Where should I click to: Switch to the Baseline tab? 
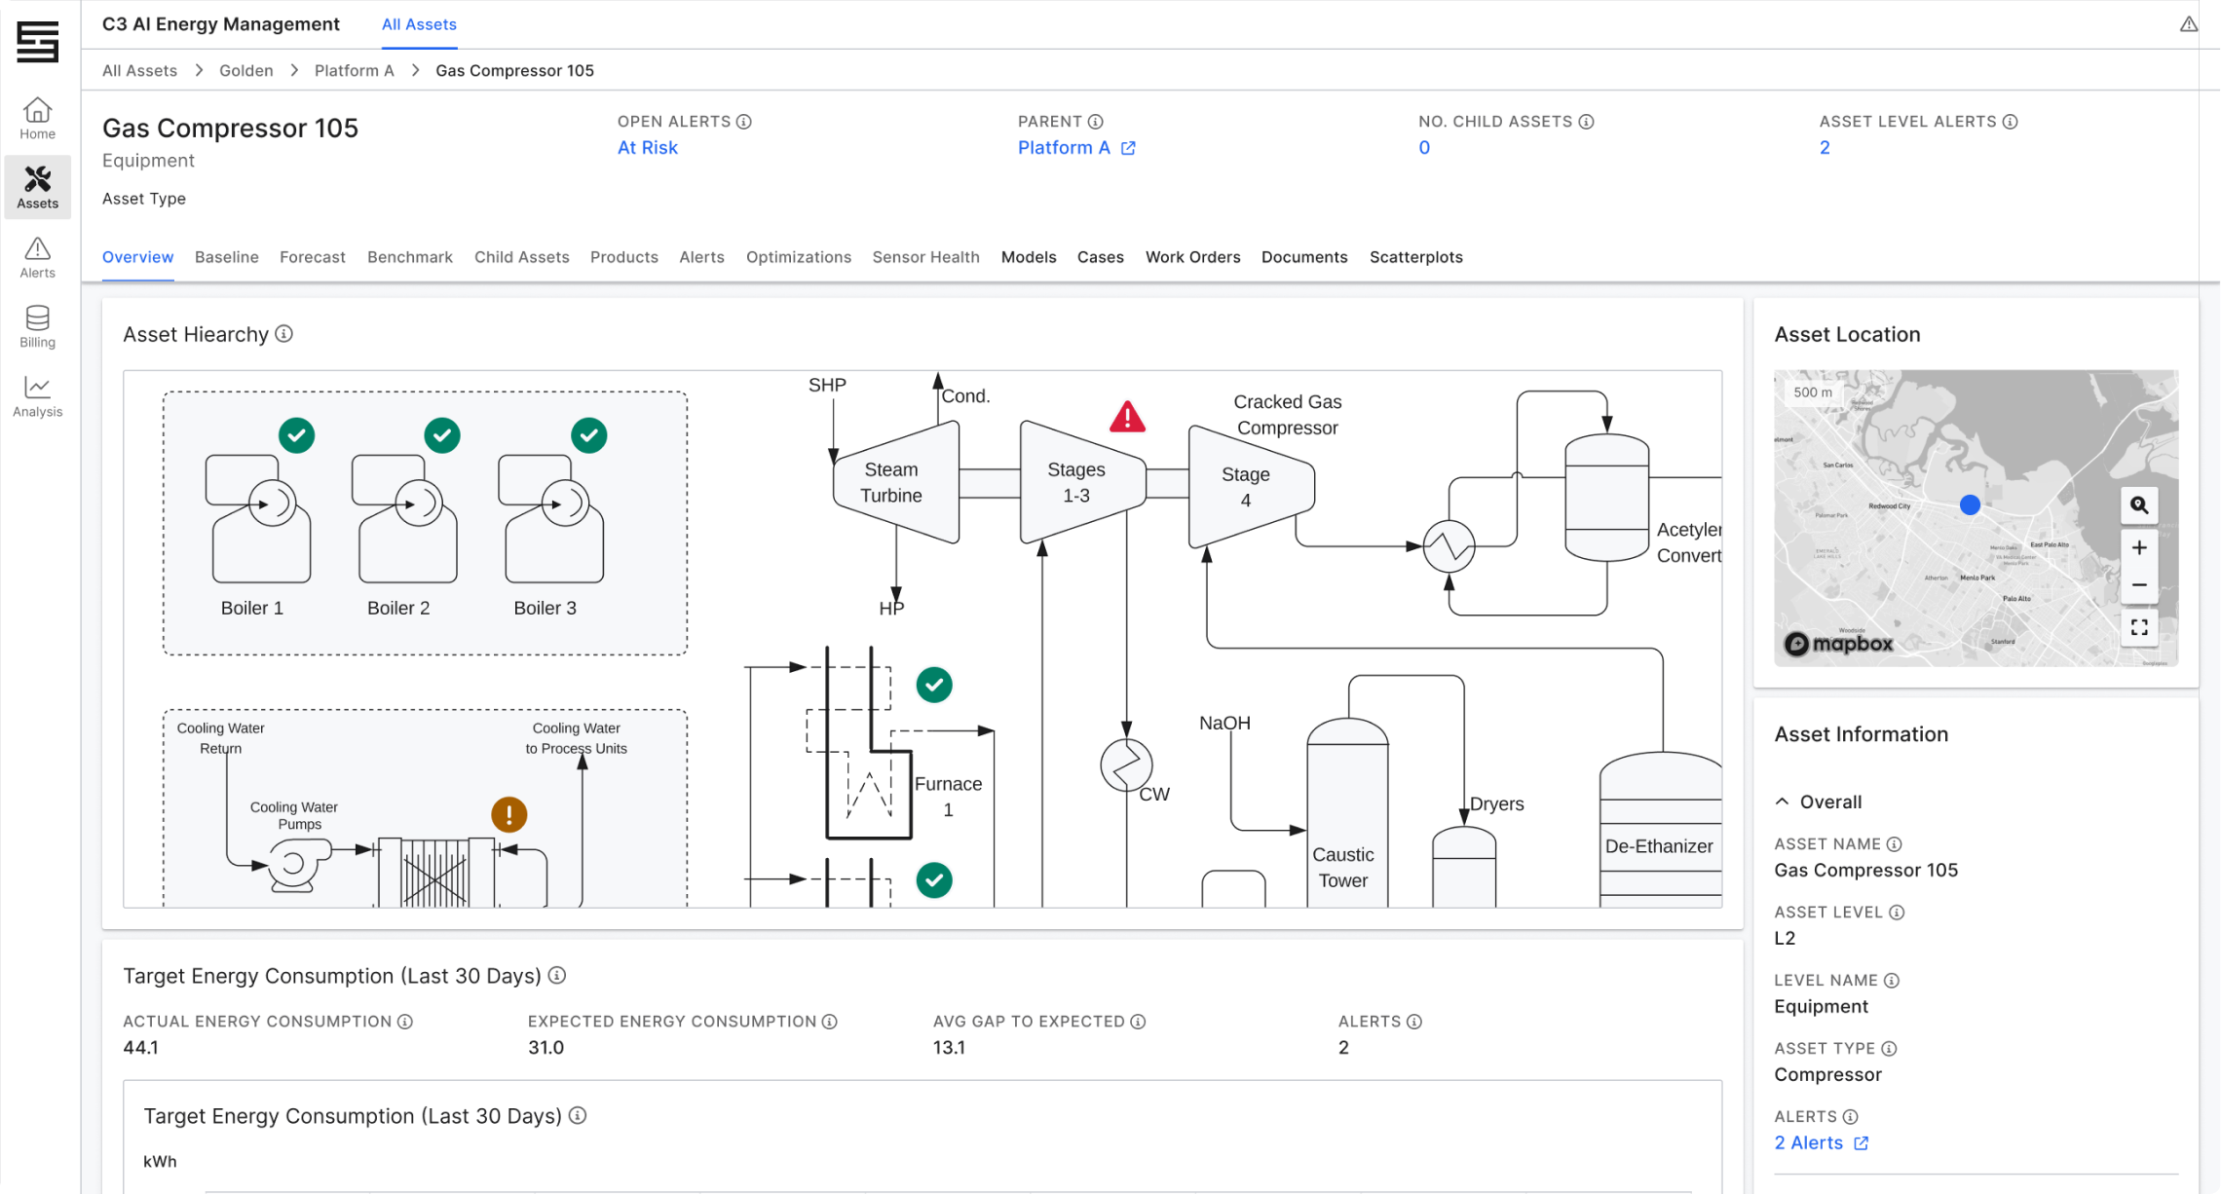(227, 257)
